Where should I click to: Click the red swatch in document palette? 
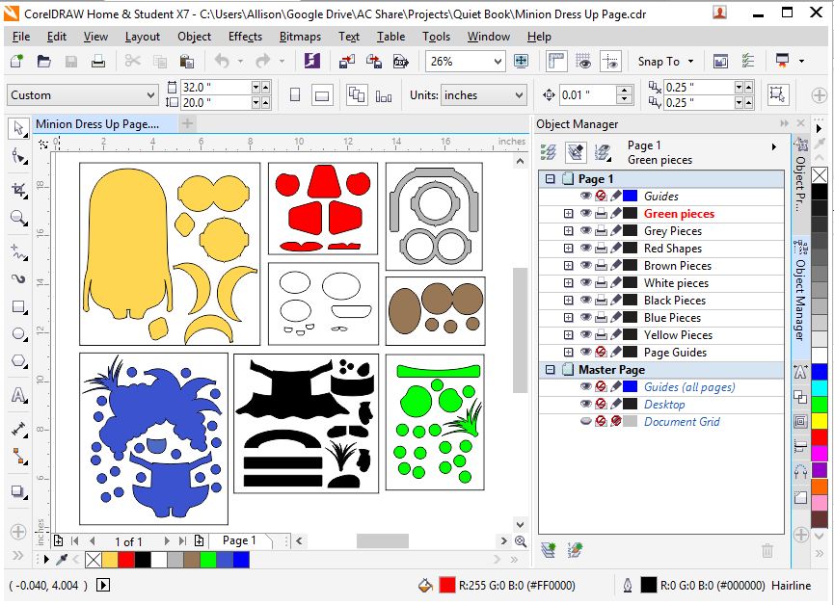click(126, 560)
